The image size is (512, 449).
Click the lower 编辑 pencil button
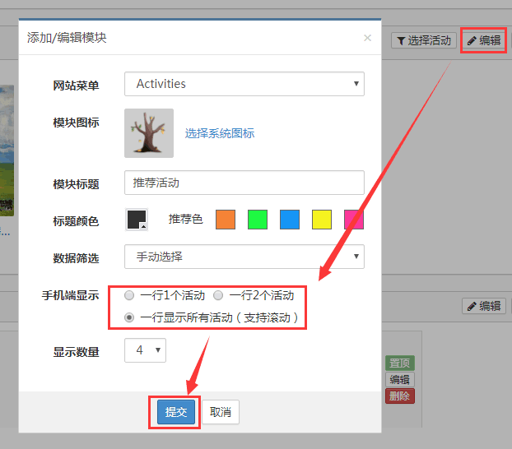click(483, 306)
